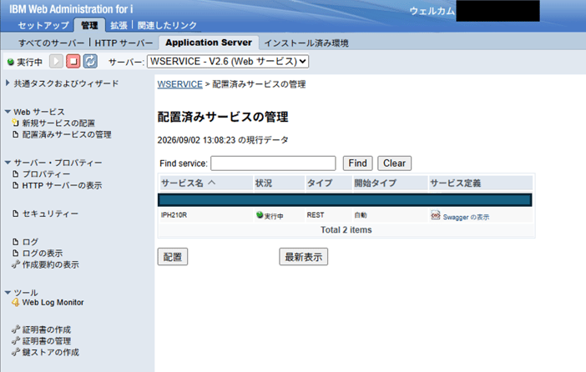This screenshot has height=372, width=586.
Task: Click the 配置 button
Action: click(x=173, y=257)
